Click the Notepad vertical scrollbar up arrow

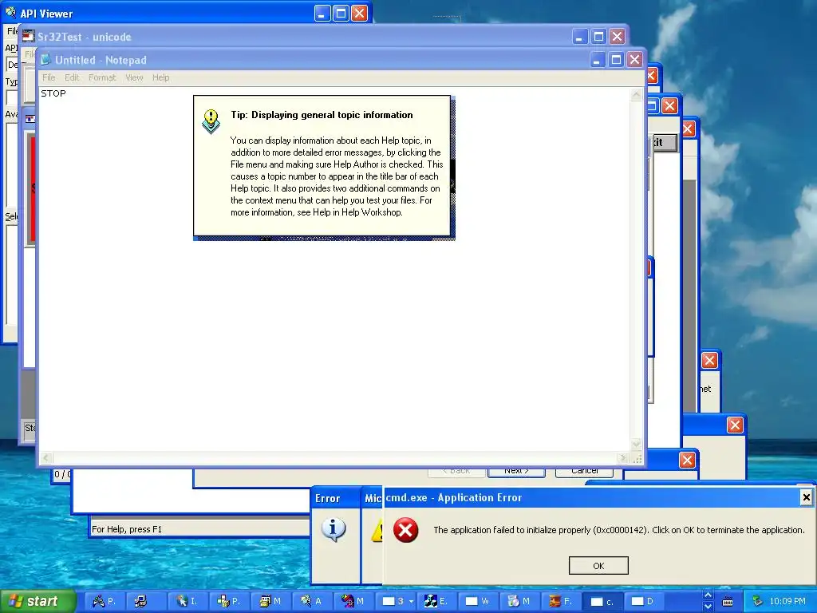[636, 95]
